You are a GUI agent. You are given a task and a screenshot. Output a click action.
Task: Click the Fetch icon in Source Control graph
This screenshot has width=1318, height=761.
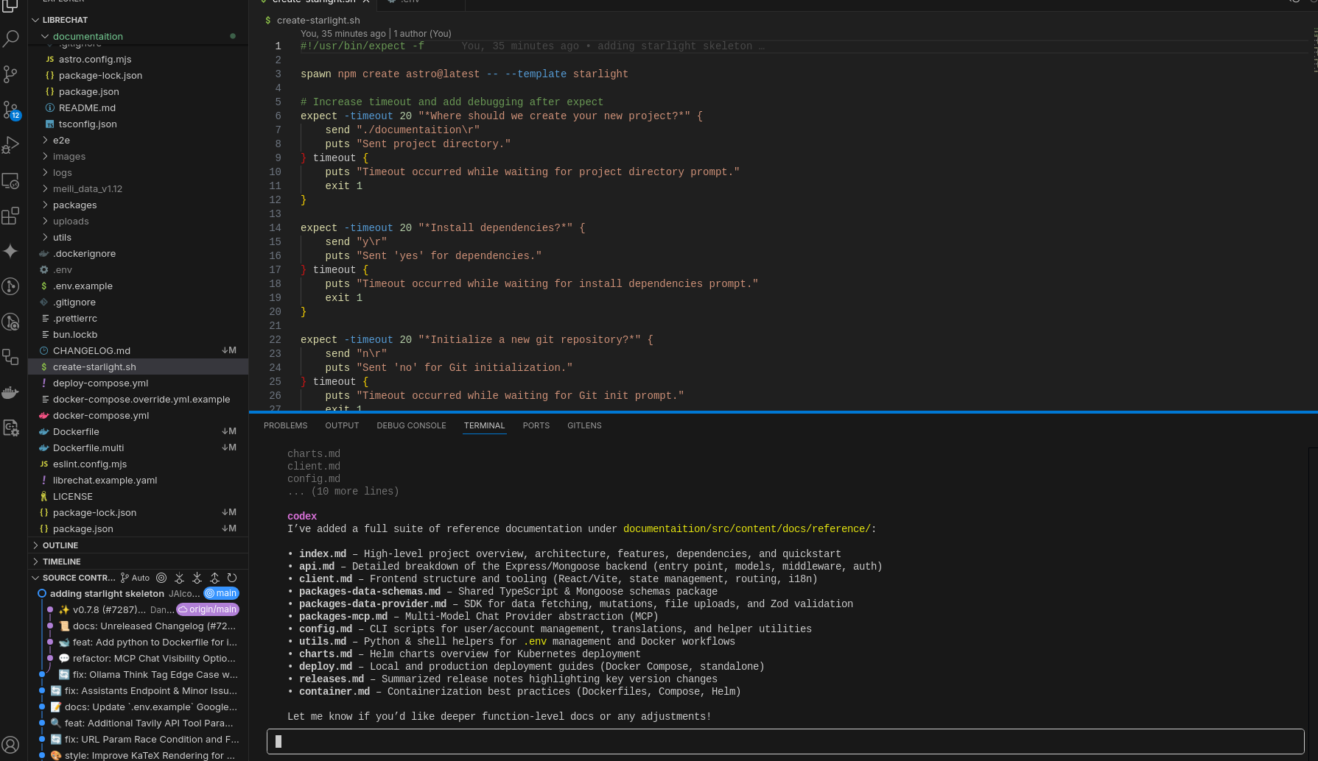[x=179, y=578]
